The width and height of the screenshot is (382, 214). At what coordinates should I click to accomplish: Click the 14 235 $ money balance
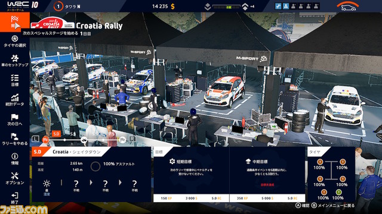163,7
